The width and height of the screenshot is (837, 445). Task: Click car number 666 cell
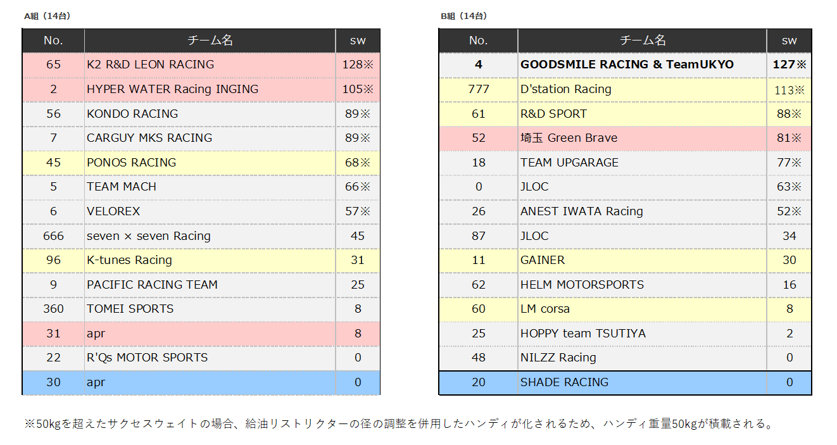click(53, 236)
